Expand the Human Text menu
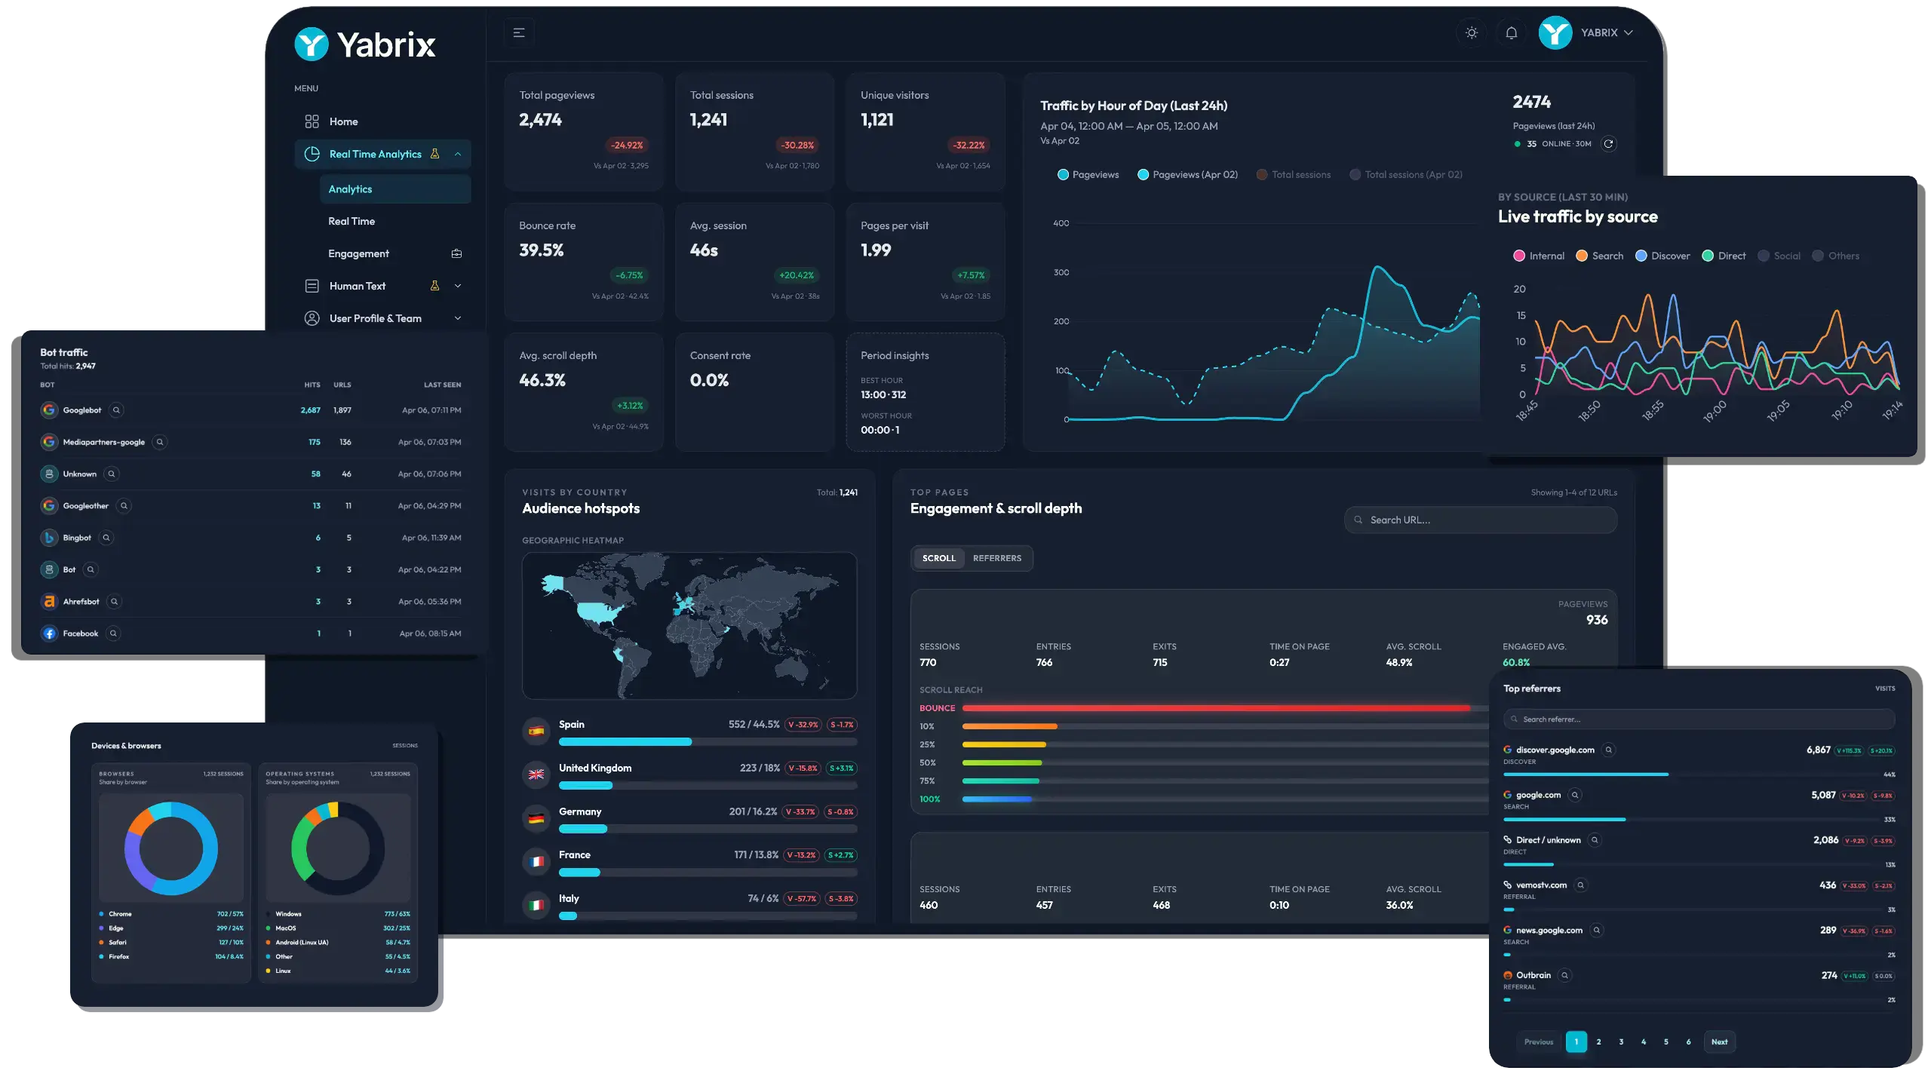The image size is (1931, 1086). point(457,285)
